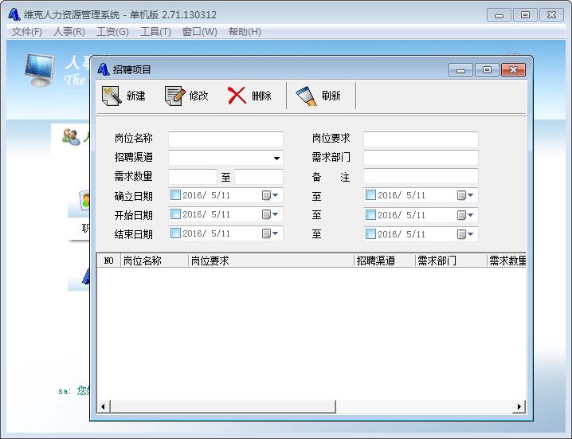Click the 删除 (Delete) red X icon
Screen dimensions: 572x439
tap(237, 96)
